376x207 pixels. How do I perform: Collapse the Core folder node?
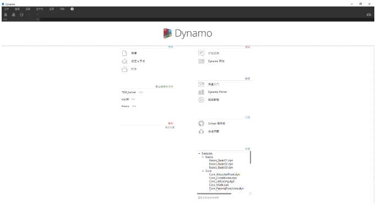(x=203, y=171)
